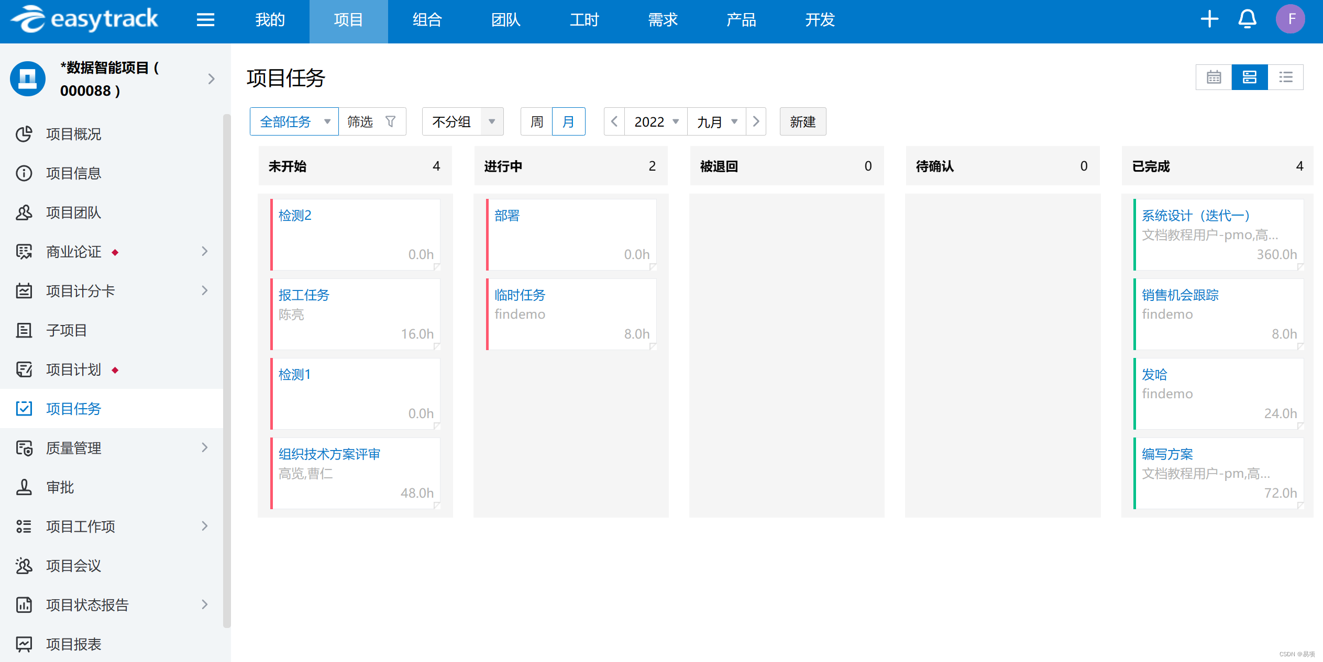Switch to kanban board view icon
Viewport: 1323px width, 662px height.
coord(1250,77)
